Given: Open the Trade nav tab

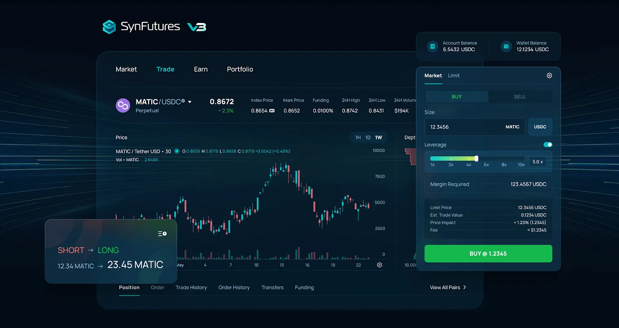Looking at the screenshot, I should click(x=165, y=69).
